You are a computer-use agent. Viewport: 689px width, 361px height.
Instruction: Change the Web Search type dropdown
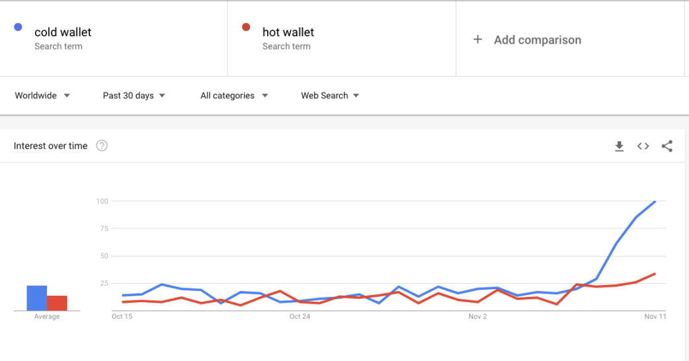[330, 96]
